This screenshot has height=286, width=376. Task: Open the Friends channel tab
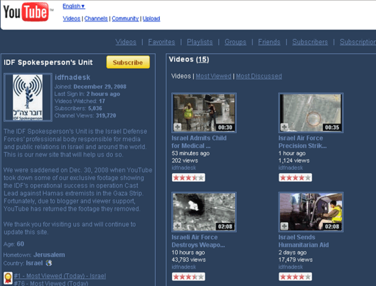point(269,42)
